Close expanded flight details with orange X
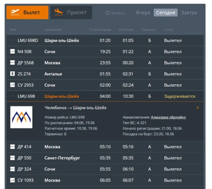 point(198,107)
